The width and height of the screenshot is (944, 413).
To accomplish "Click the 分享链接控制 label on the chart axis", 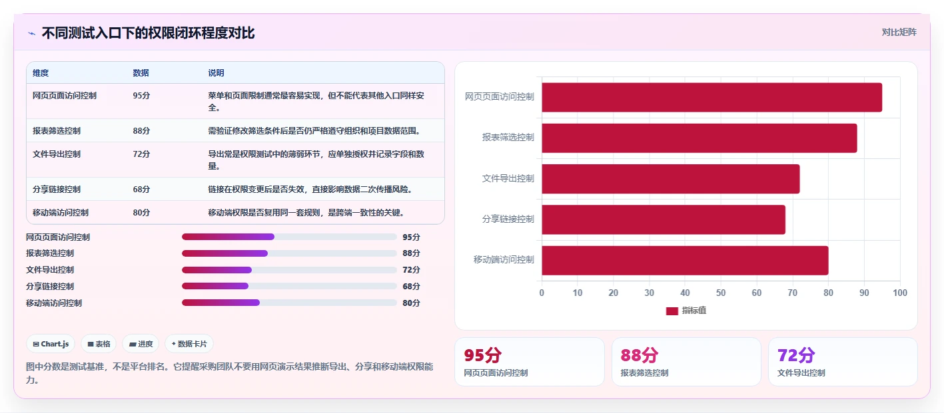I will 508,219.
